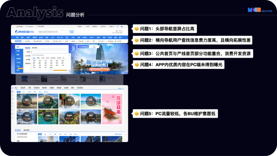Select the ABCD letter tab in the city picker

tap(38, 58)
